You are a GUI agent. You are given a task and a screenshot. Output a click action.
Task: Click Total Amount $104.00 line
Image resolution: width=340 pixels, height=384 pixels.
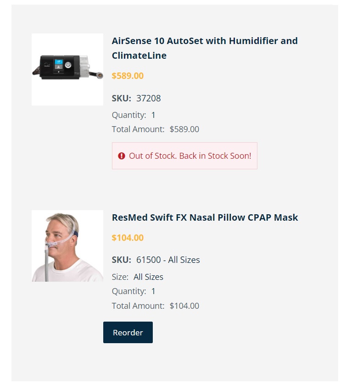click(156, 306)
